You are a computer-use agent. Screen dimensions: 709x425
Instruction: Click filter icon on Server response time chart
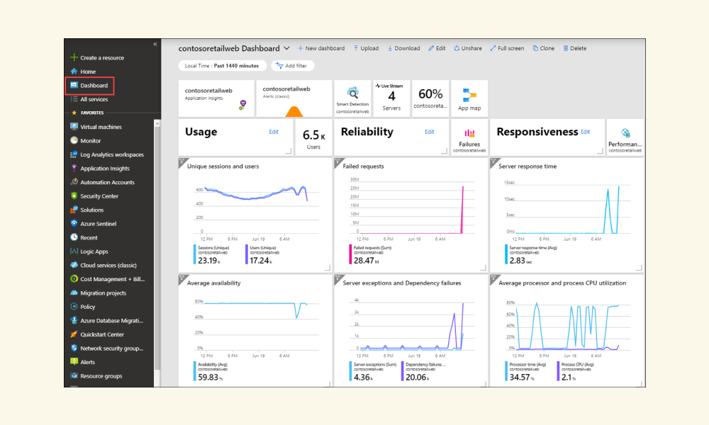pos(493,161)
